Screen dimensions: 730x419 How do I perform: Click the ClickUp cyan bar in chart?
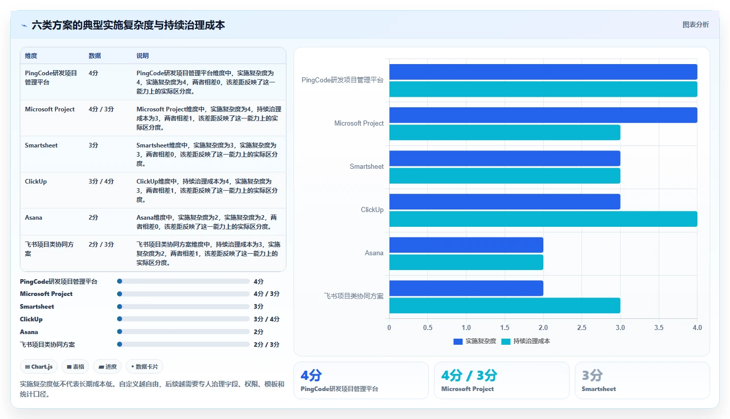tap(543, 219)
